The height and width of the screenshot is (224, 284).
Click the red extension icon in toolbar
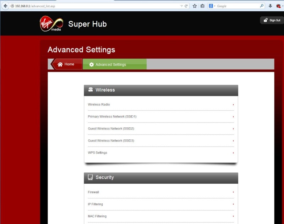coord(279,6)
